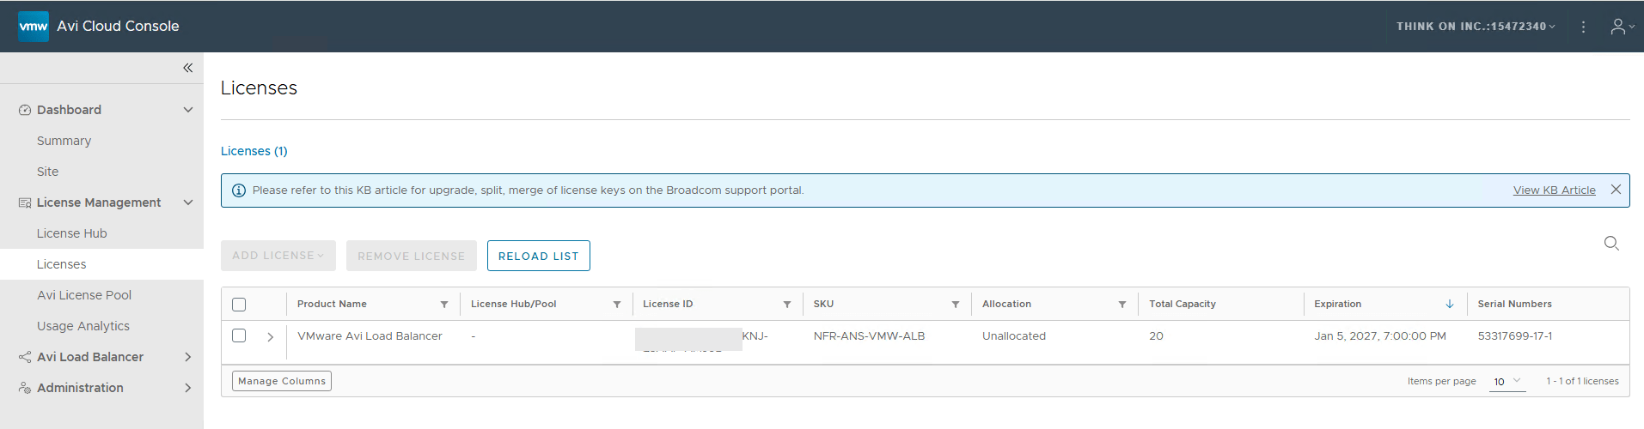Open Avi License Pool
The width and height of the screenshot is (1644, 429).
coord(84,295)
